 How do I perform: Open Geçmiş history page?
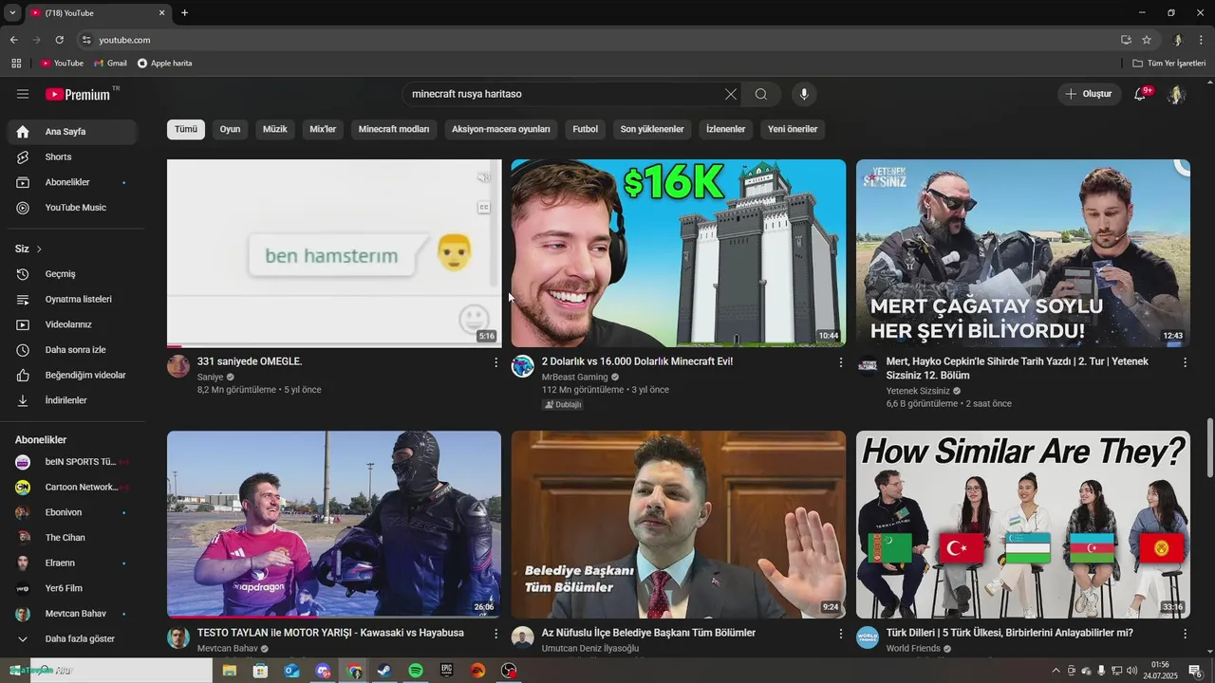tap(73, 274)
